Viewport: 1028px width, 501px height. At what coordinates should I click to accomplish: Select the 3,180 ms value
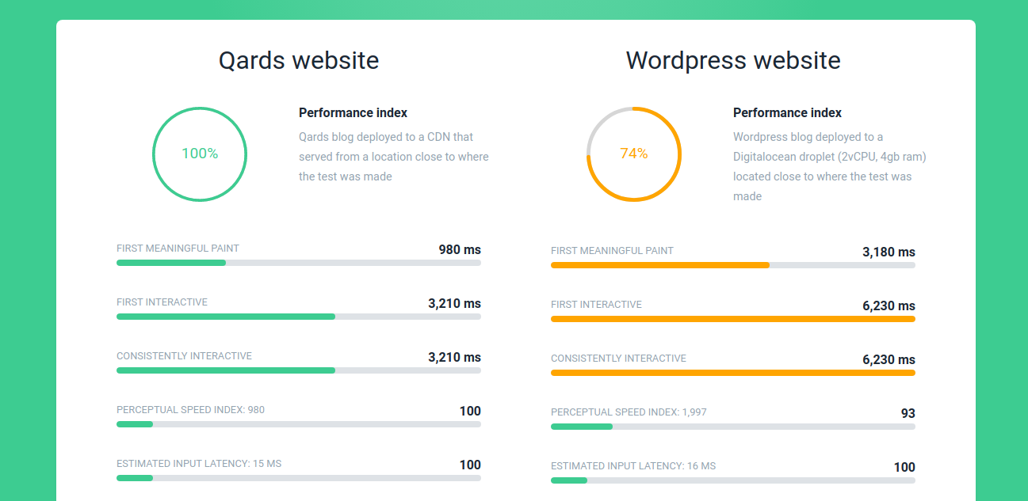coord(889,252)
